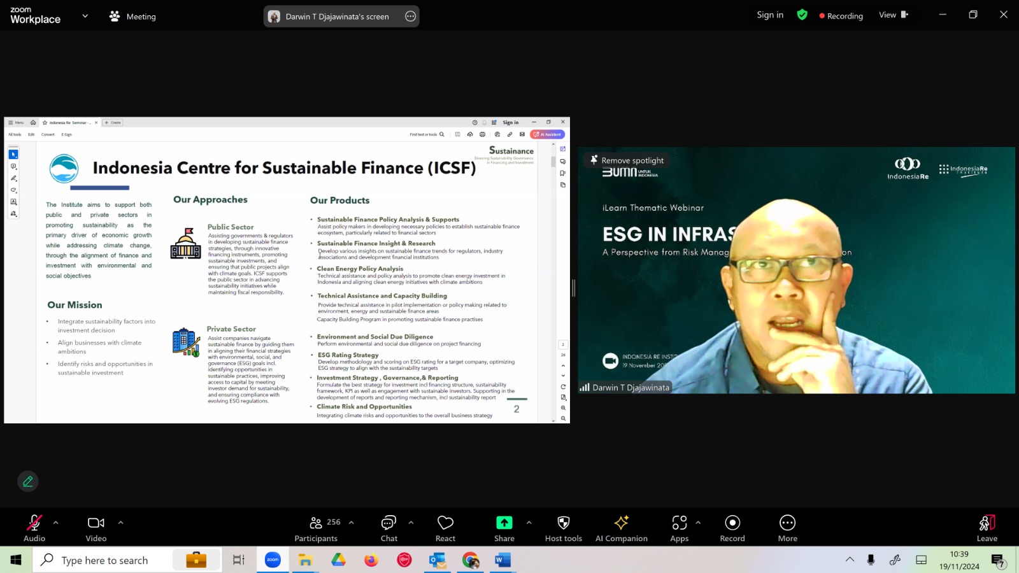This screenshot has width=1019, height=573.
Task: Open Zoom Workplace dropdown chevron
Action: coord(85,16)
